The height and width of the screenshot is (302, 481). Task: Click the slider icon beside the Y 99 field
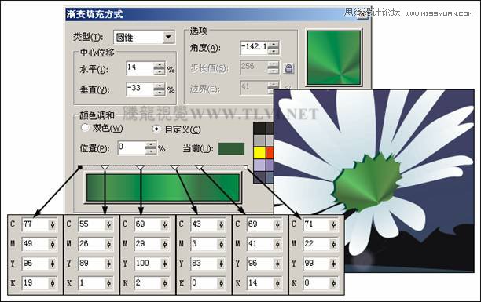point(334,264)
